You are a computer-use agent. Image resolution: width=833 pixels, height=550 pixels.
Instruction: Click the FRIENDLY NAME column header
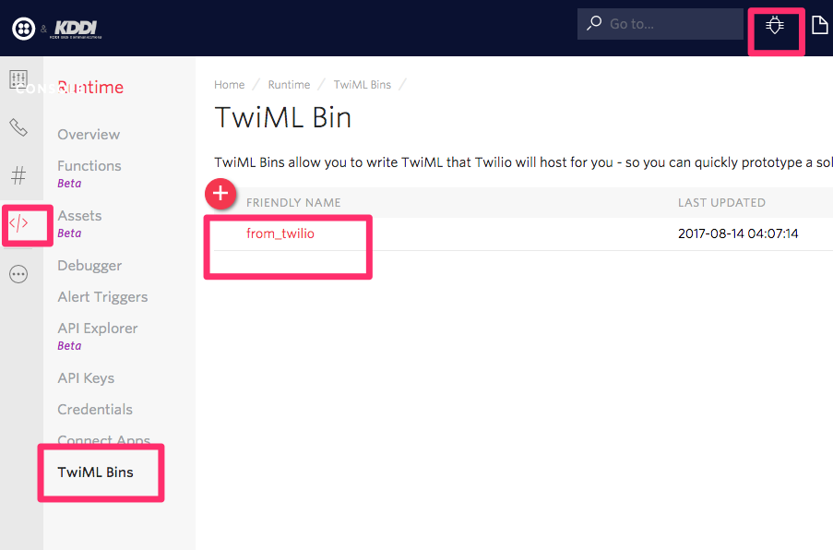pyautogui.click(x=293, y=202)
